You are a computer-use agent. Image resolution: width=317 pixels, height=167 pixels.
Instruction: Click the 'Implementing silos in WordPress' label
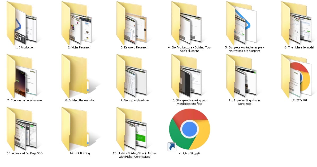[244, 102]
